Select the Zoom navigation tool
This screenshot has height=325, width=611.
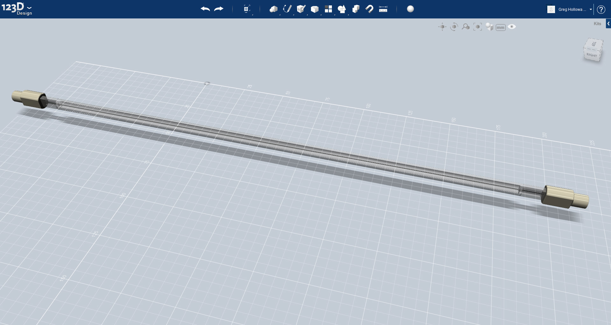(466, 27)
